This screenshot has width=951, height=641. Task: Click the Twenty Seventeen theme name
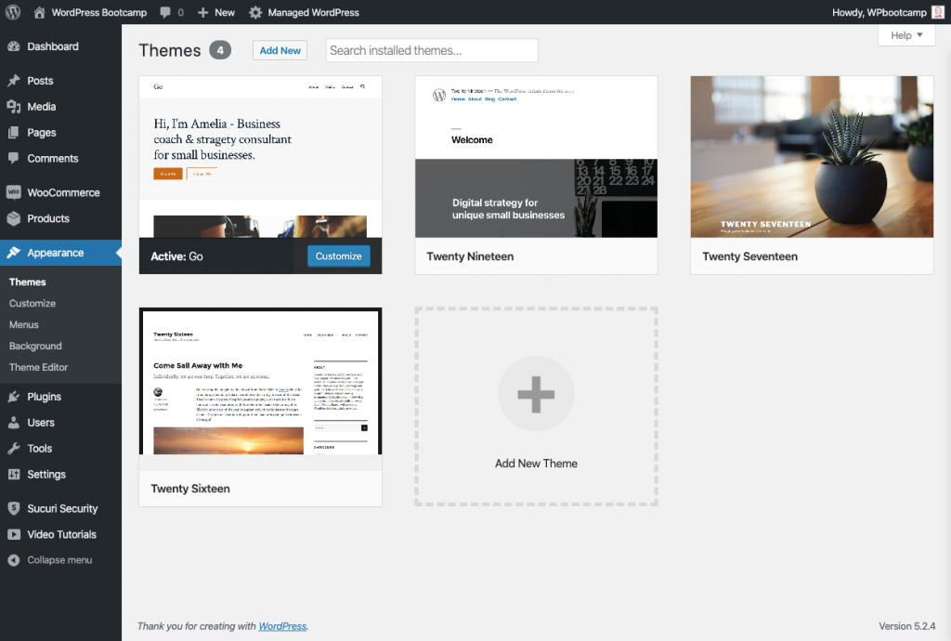tap(749, 256)
